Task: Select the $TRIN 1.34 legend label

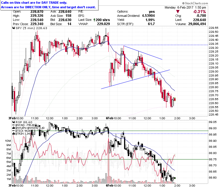Action: coord(23,134)
